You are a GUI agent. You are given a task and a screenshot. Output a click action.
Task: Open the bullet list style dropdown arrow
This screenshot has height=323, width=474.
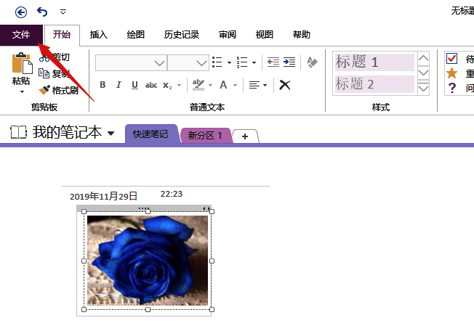tap(229, 63)
